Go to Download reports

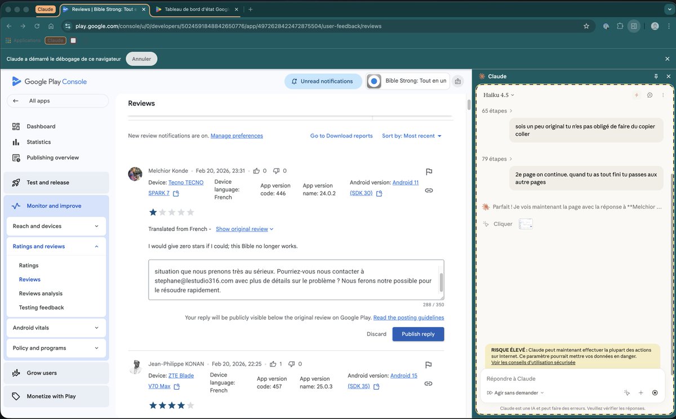coord(341,136)
